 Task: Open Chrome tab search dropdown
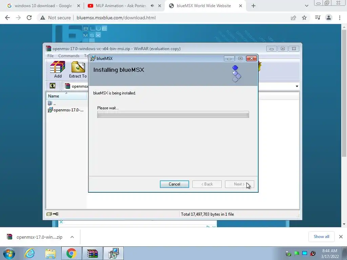coord(306,6)
